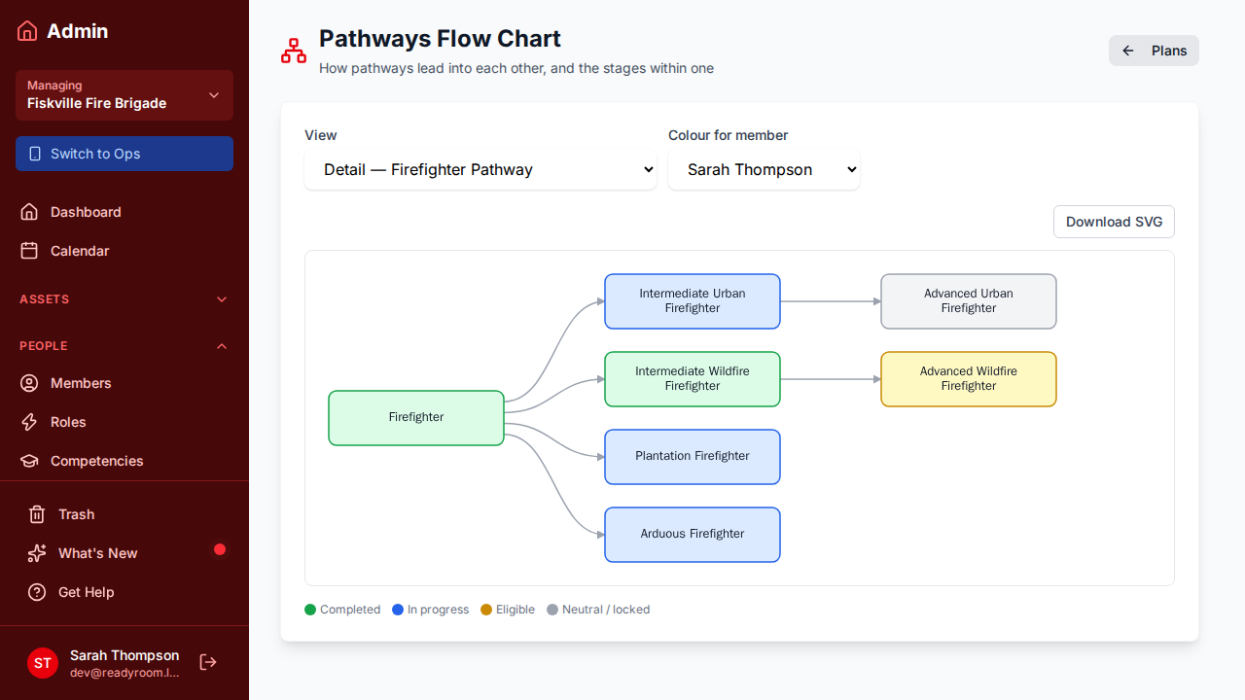Image resolution: width=1245 pixels, height=700 pixels.
Task: Select the Arduous Firefighter node
Action: [693, 535]
